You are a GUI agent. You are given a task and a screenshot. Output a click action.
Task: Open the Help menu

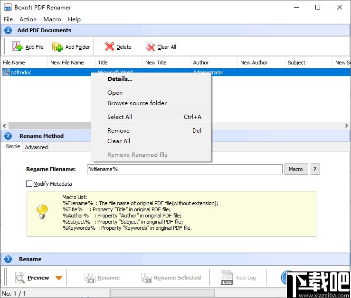[x=74, y=19]
